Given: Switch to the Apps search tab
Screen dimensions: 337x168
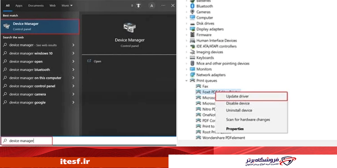Looking at the screenshot, I should (x=19, y=5).
